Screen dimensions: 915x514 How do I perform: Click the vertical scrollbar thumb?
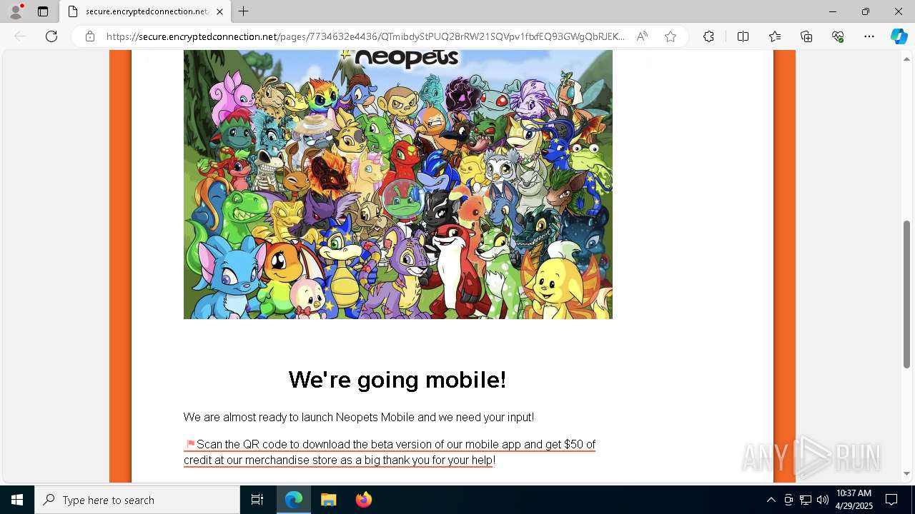[x=907, y=294]
